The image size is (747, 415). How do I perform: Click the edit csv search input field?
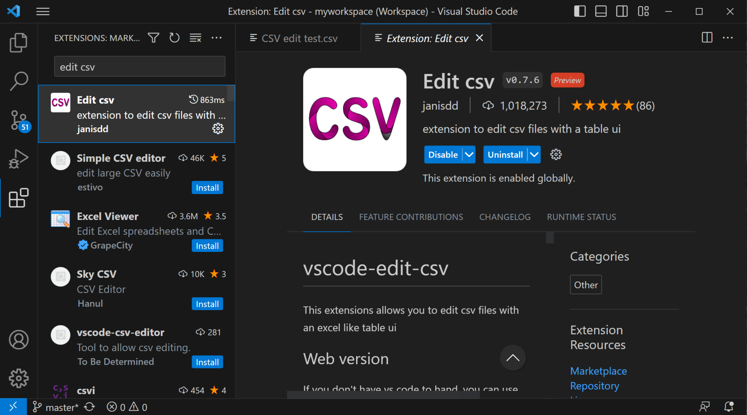coord(139,66)
